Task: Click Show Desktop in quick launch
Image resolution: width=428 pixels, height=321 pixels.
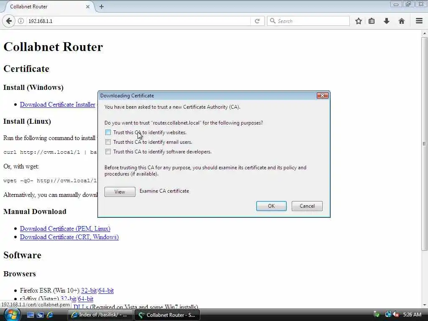Action: click(30, 315)
